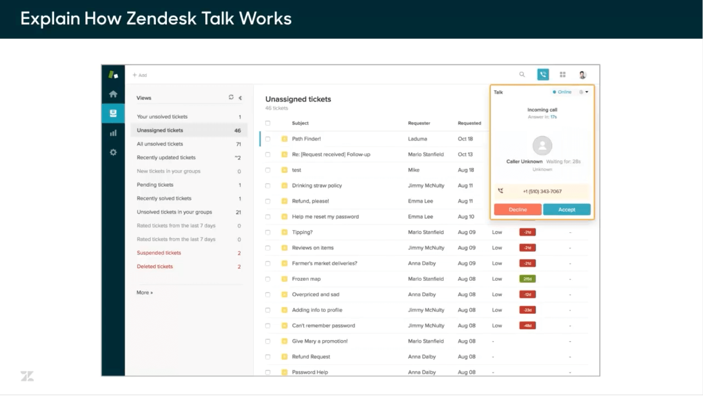Sort by the Requested column header
This screenshot has height=396, width=703.
tap(469, 123)
